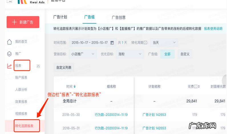Click 29,841 total under 花费
This screenshot has height=134, width=227.
[192, 101]
